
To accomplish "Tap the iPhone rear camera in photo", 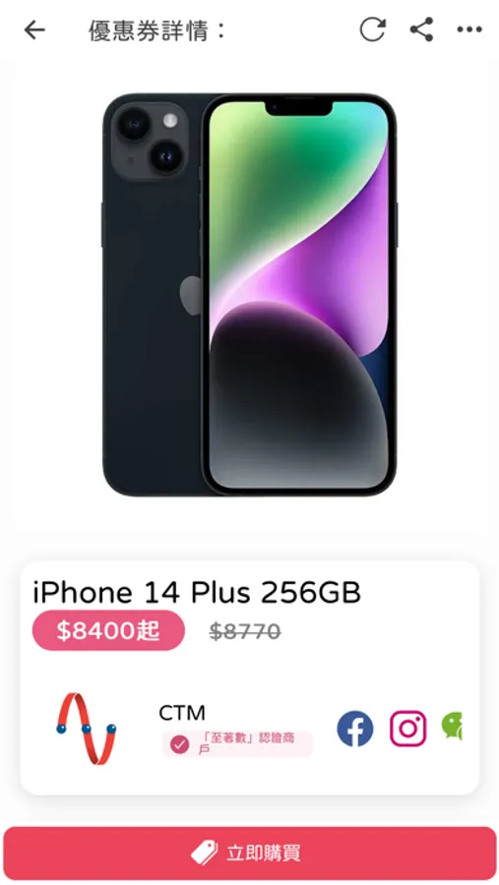I will pyautogui.click(x=149, y=139).
